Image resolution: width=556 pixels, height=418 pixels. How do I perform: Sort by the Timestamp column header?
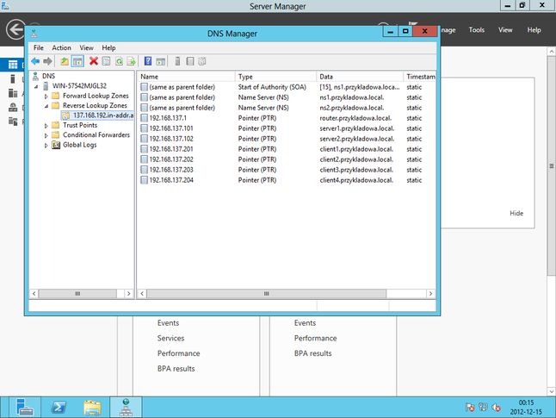[419, 77]
